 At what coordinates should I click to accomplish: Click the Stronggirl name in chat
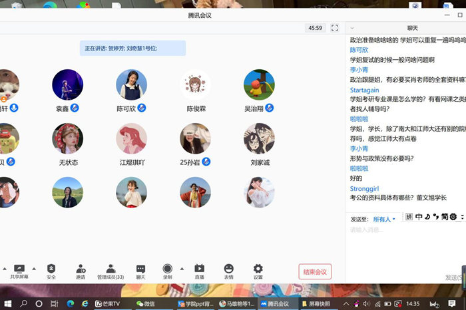tap(364, 188)
